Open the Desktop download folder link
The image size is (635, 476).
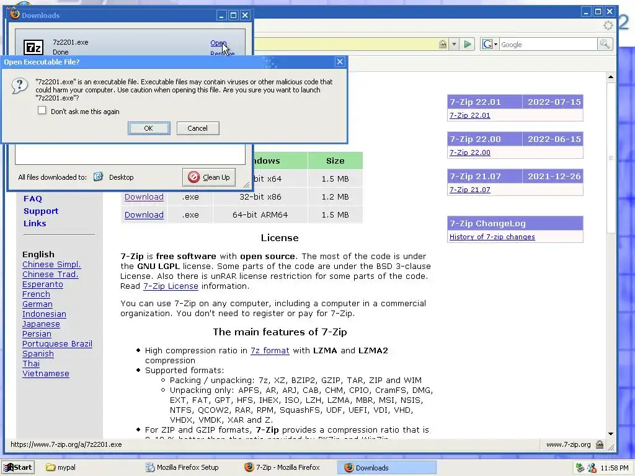tap(121, 177)
